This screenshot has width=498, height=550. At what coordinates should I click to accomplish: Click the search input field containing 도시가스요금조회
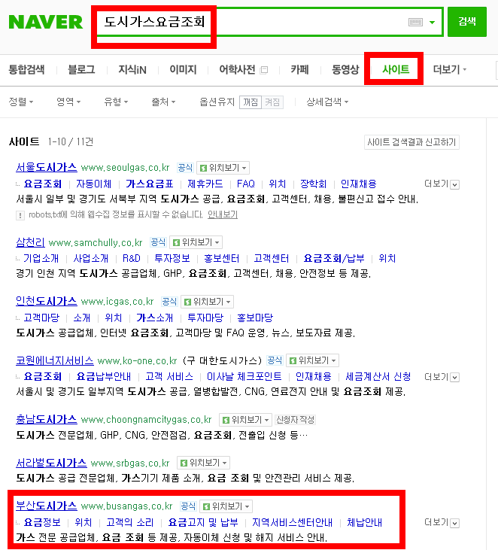[x=269, y=22]
